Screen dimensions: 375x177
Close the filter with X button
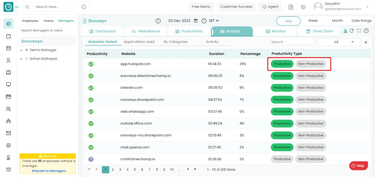366,42
